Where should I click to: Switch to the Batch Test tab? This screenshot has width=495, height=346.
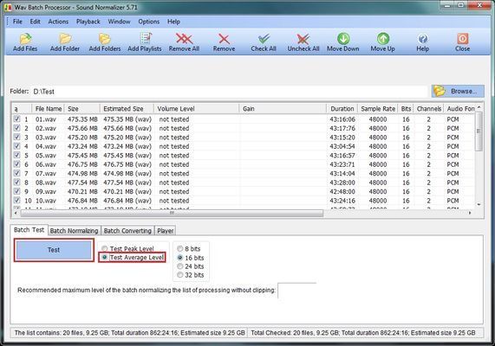29,230
